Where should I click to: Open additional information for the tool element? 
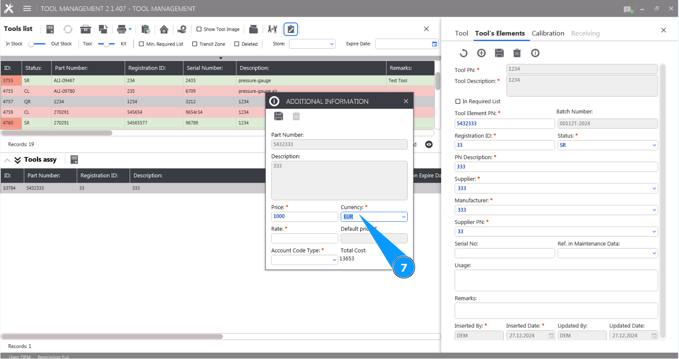[535, 53]
